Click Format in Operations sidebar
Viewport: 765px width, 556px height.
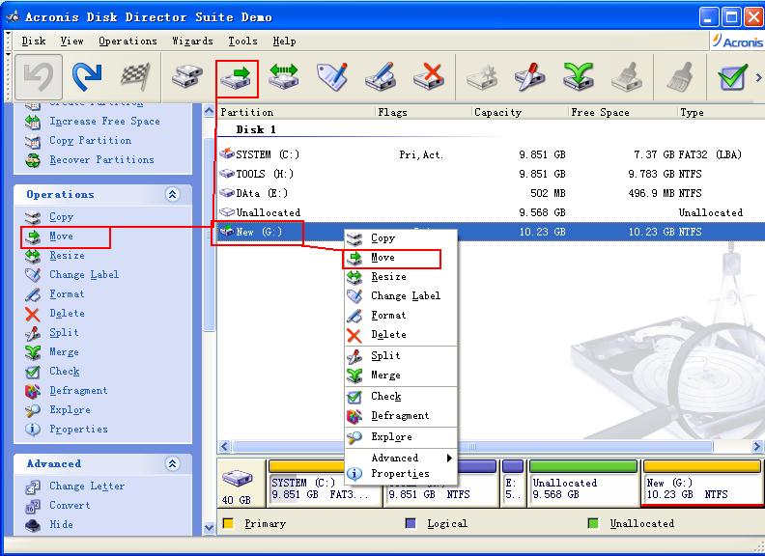coord(67,293)
